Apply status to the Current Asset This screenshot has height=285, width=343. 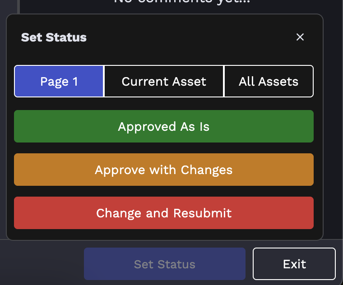point(164,81)
